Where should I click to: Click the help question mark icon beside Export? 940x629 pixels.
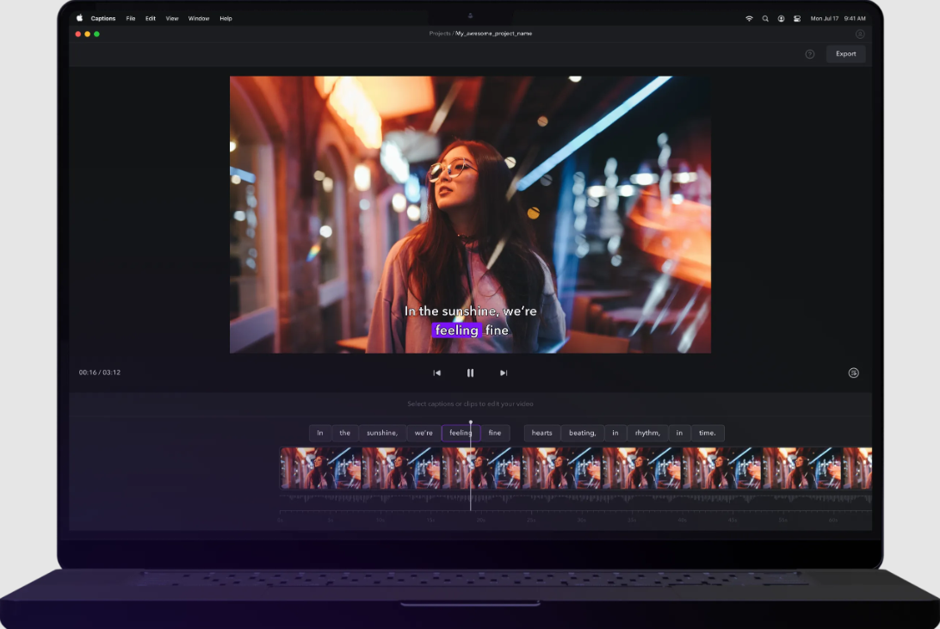coord(809,53)
